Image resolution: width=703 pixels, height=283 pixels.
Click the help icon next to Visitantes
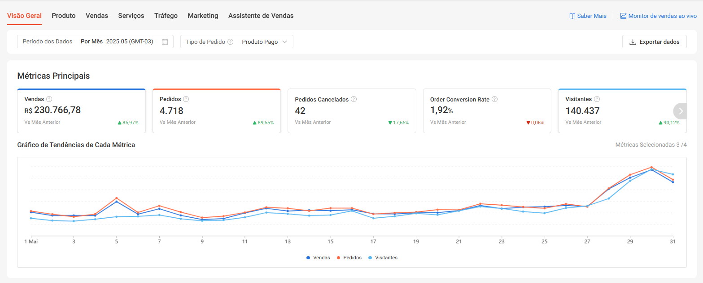click(x=597, y=99)
